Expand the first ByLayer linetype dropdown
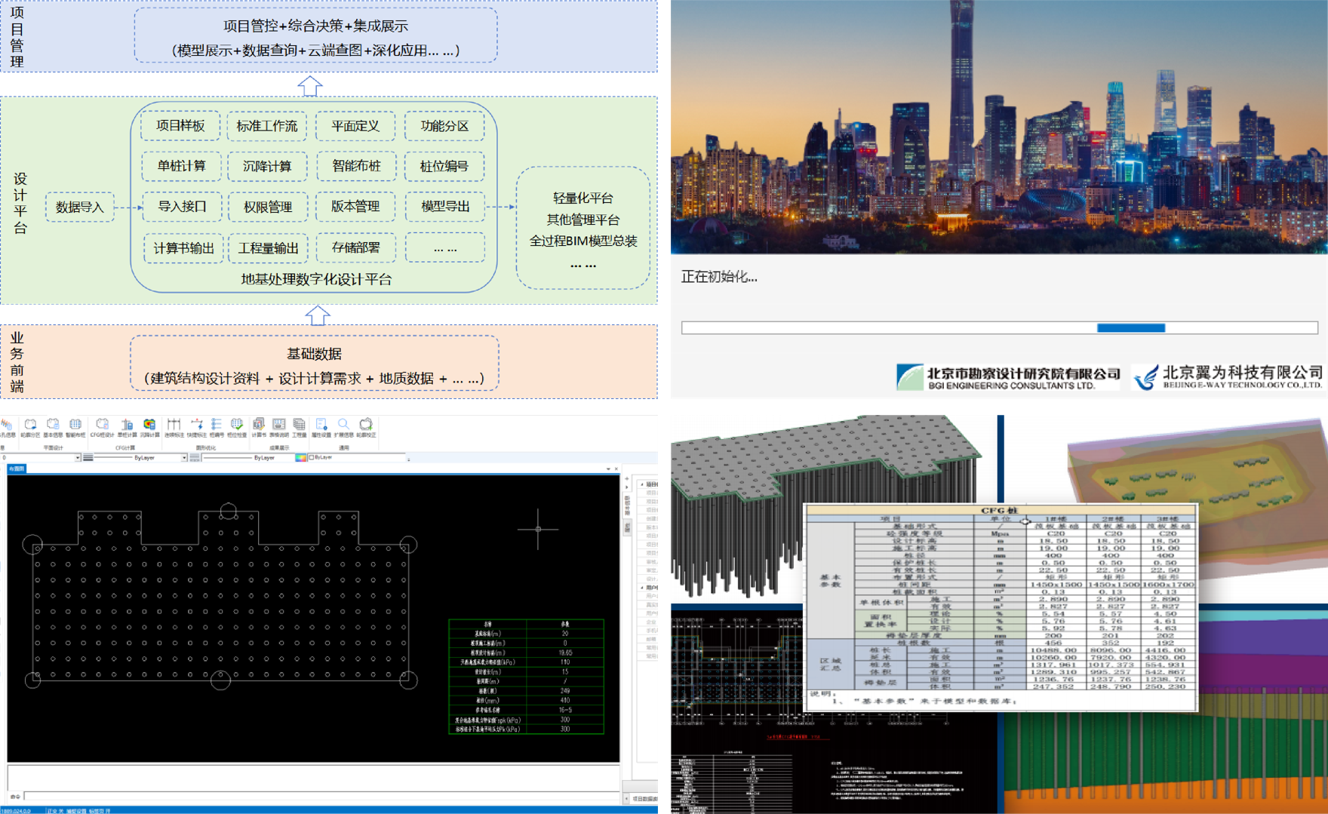Viewport: 1328px width, 814px height. pos(183,458)
